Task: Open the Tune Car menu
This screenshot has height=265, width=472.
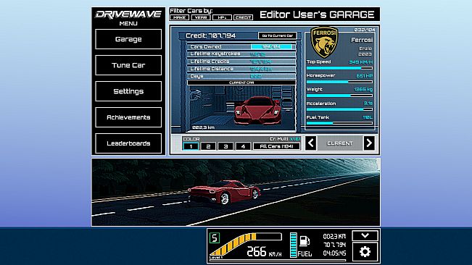Action: 128,65
